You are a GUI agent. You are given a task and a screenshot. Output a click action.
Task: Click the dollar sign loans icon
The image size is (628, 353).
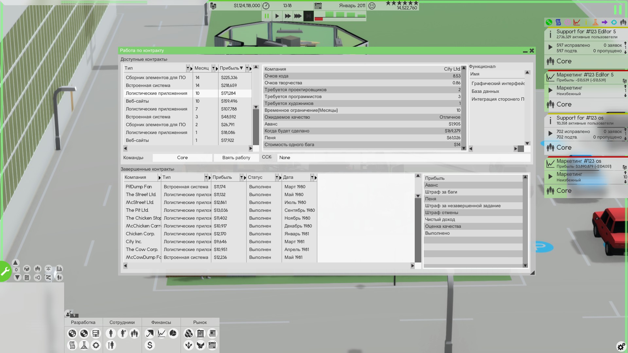(150, 345)
